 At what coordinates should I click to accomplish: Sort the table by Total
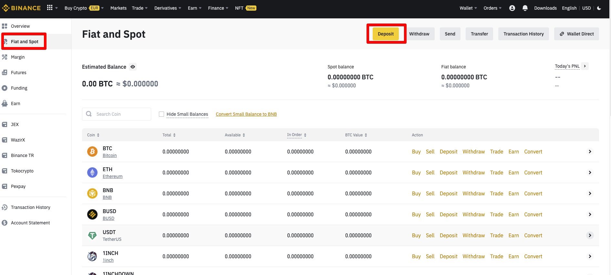click(169, 135)
